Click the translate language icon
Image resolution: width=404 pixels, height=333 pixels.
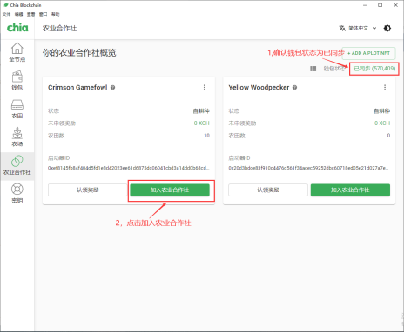(x=342, y=28)
